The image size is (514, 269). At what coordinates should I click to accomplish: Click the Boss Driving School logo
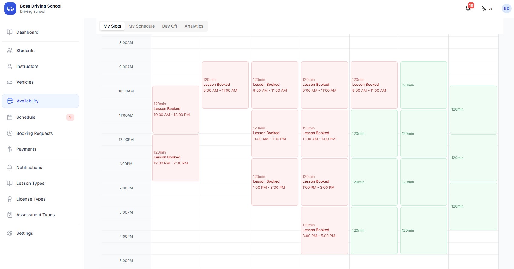pyautogui.click(x=10, y=8)
